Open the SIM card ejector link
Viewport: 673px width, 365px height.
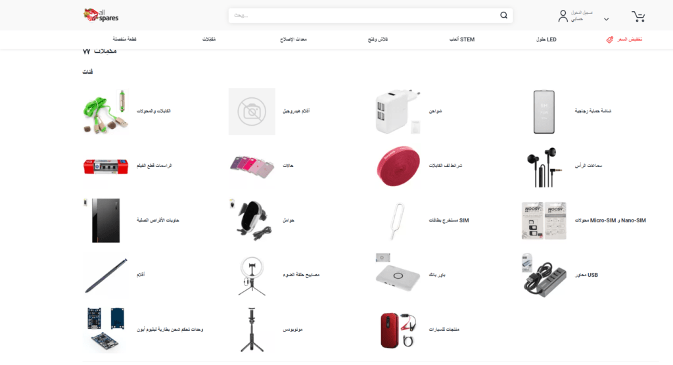448,220
